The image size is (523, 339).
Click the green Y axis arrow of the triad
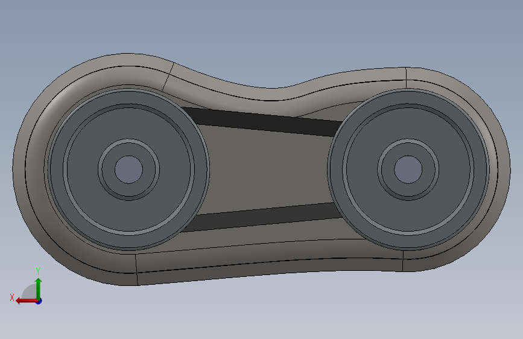(39, 288)
